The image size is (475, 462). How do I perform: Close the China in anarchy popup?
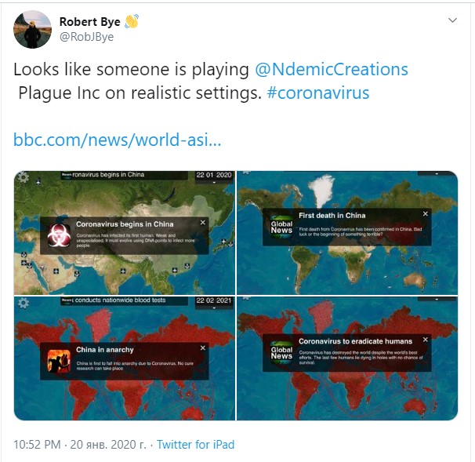(x=203, y=348)
